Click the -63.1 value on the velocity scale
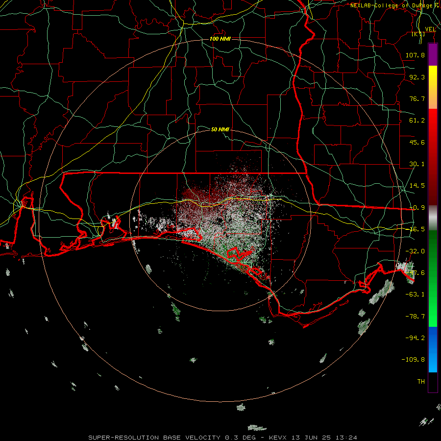Viewport: 441px width, 441px height. click(x=415, y=294)
